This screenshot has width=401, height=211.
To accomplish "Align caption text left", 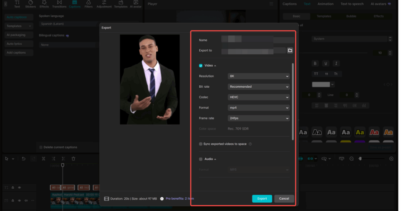I will [x=317, y=105].
